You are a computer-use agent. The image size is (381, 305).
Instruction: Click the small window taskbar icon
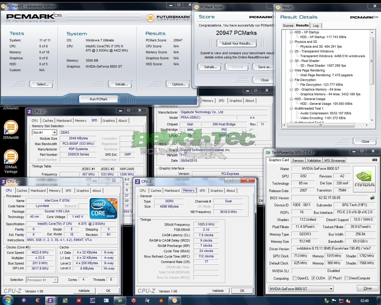[x=106, y=301]
